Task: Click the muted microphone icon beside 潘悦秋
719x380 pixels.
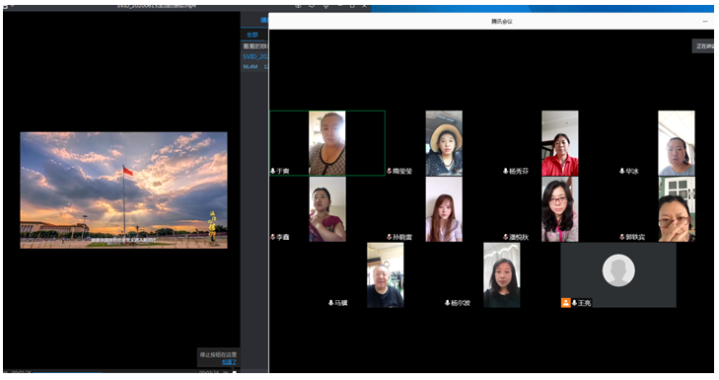Action: [x=506, y=237]
